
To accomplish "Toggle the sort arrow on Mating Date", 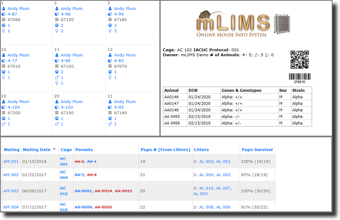I will (x=54, y=149).
